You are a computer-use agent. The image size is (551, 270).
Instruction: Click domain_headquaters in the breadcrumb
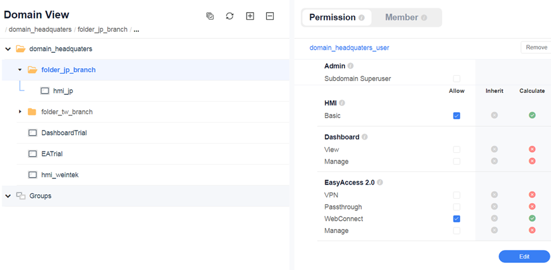[x=40, y=29]
